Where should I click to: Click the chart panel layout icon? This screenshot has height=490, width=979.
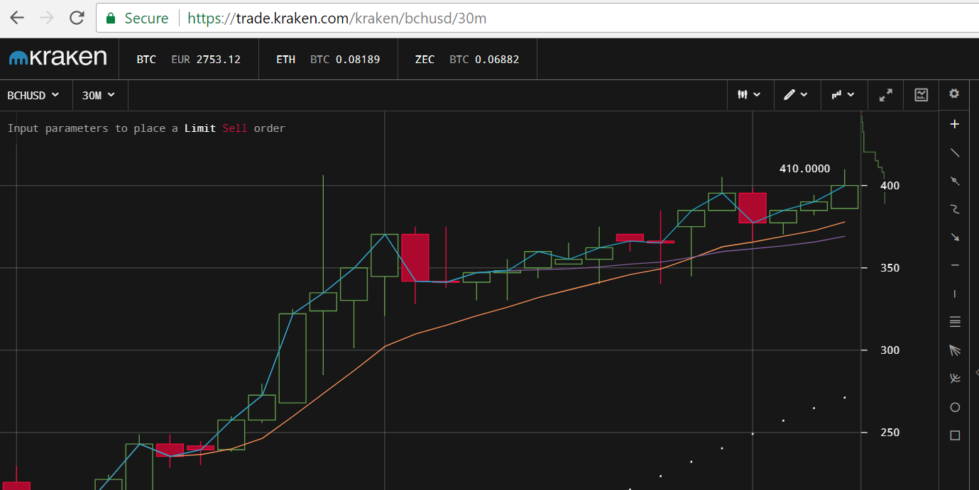point(921,95)
